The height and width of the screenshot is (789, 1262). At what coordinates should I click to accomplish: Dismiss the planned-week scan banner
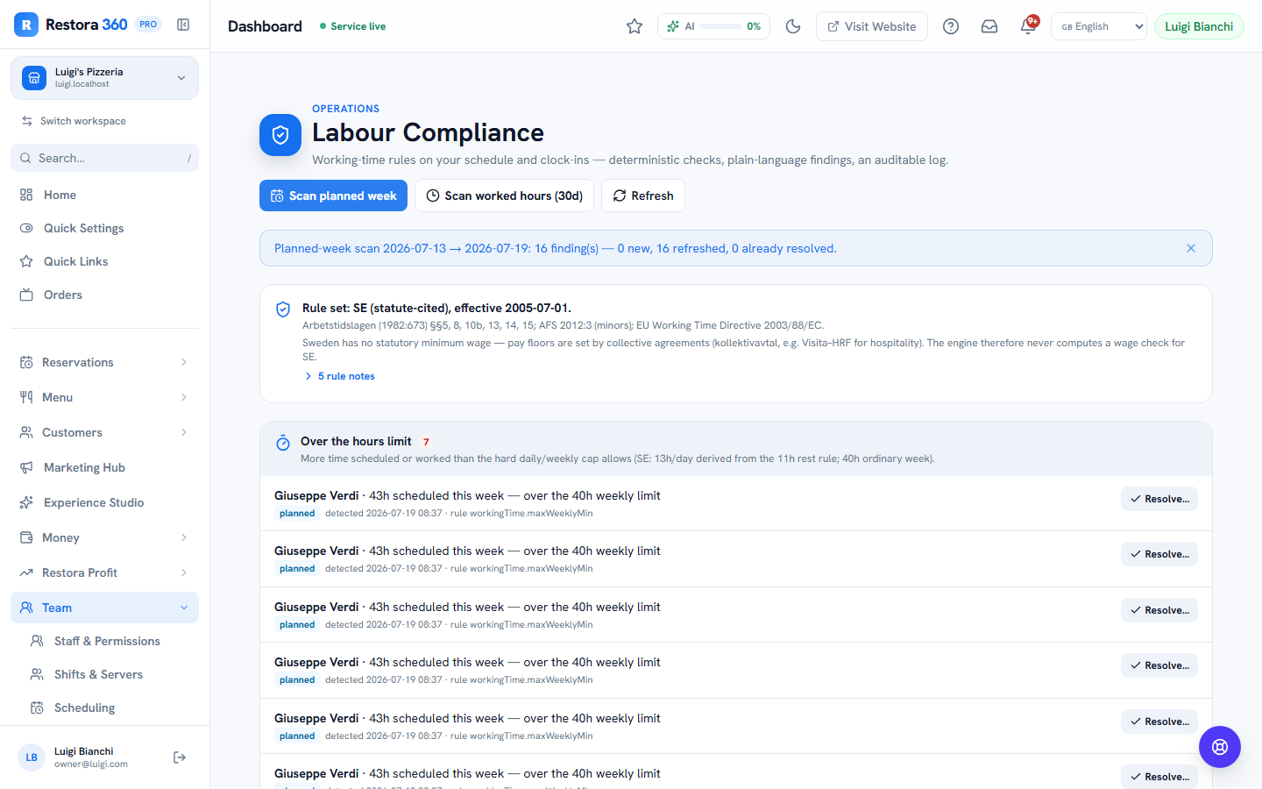coord(1191,248)
